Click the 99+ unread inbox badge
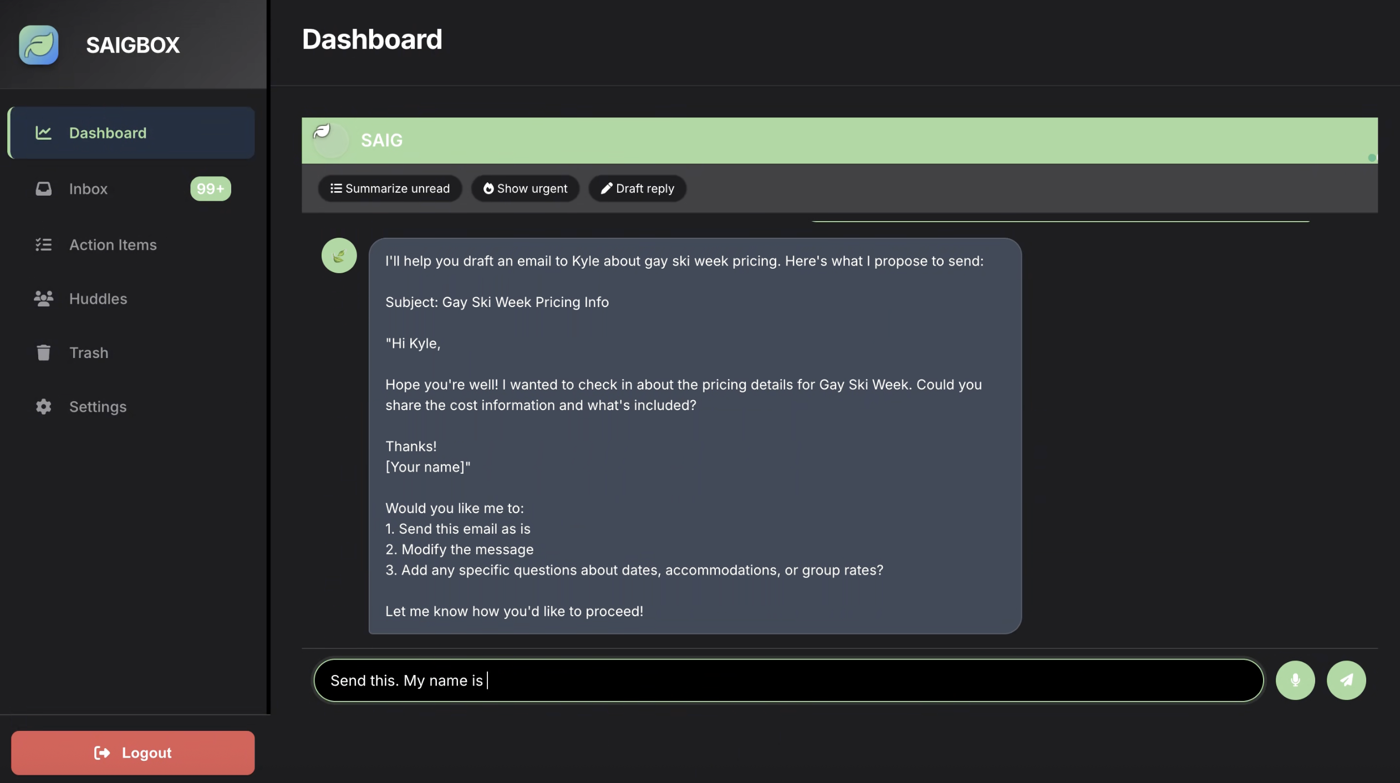Screen dimensions: 1400x783 click(211, 189)
